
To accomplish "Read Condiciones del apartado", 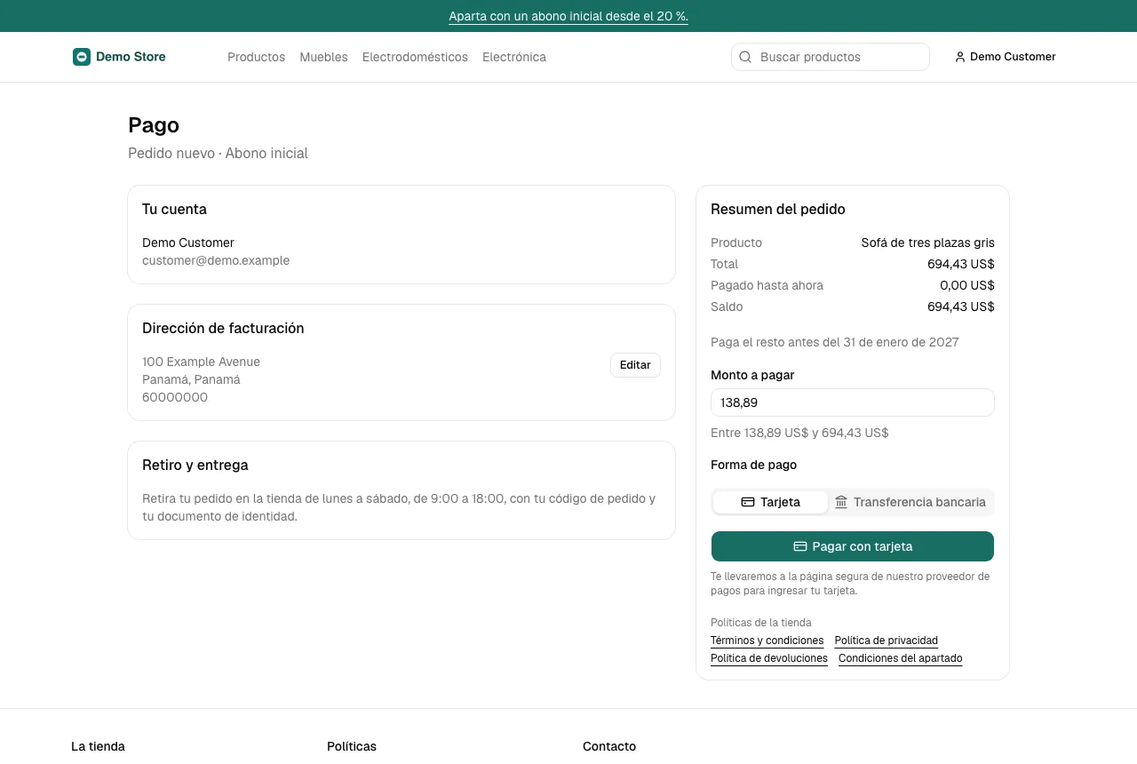I will click(x=901, y=658).
